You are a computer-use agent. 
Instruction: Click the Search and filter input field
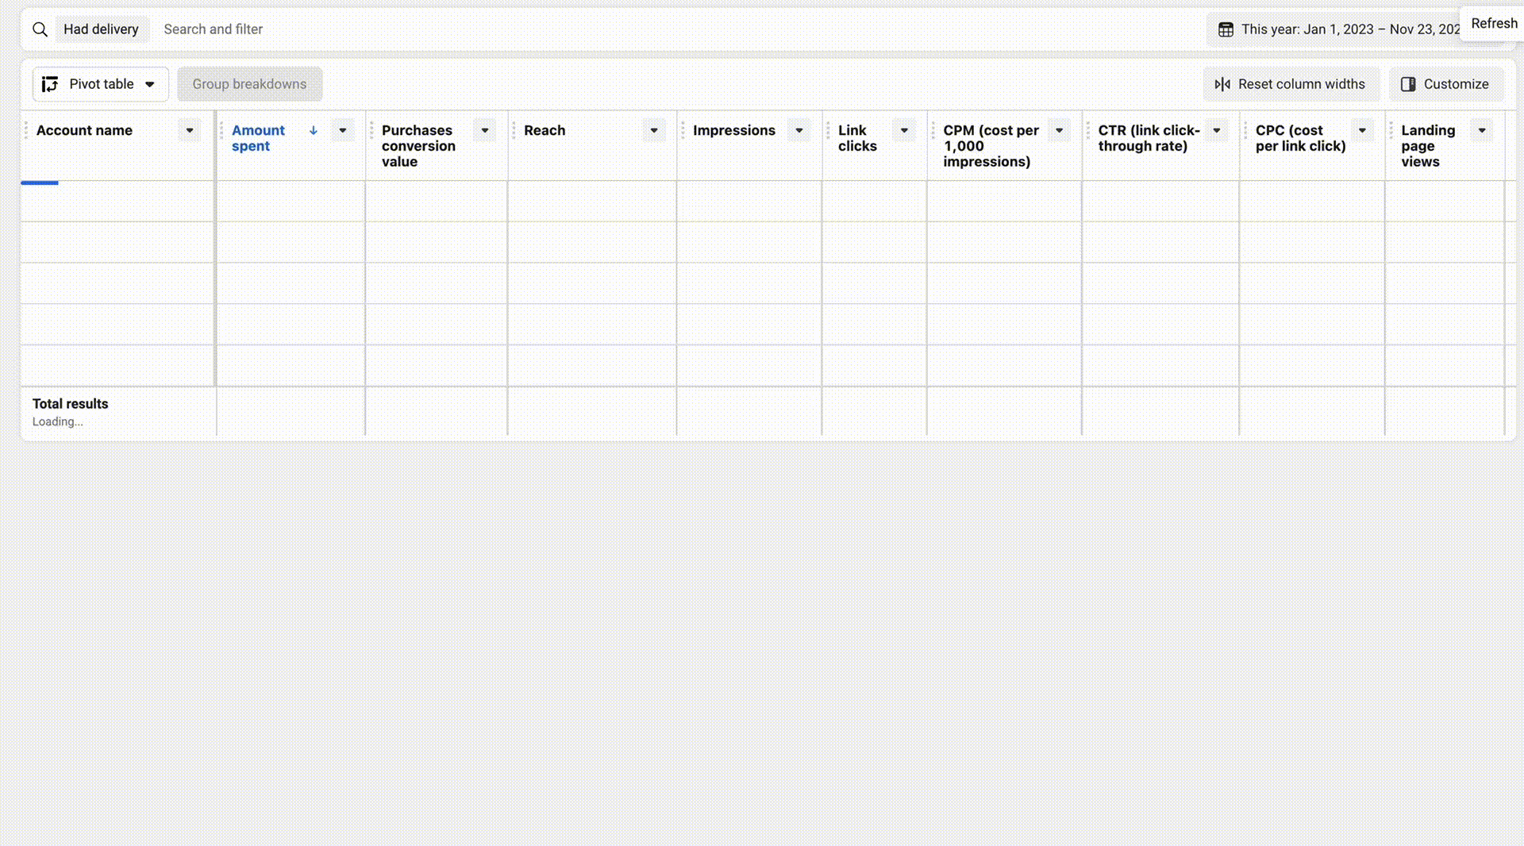pos(213,29)
